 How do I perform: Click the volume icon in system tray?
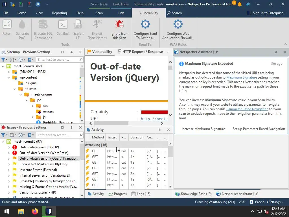click(266, 211)
